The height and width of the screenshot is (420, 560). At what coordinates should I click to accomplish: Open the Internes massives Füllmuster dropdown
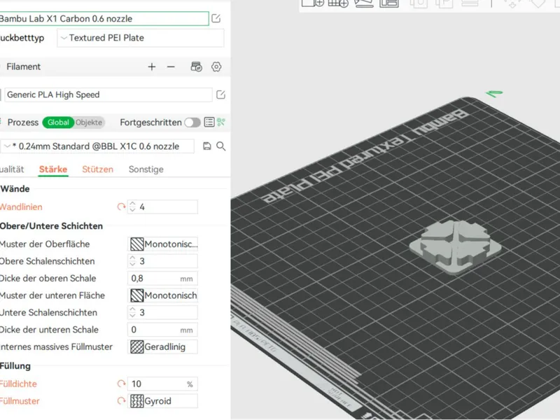pos(163,346)
